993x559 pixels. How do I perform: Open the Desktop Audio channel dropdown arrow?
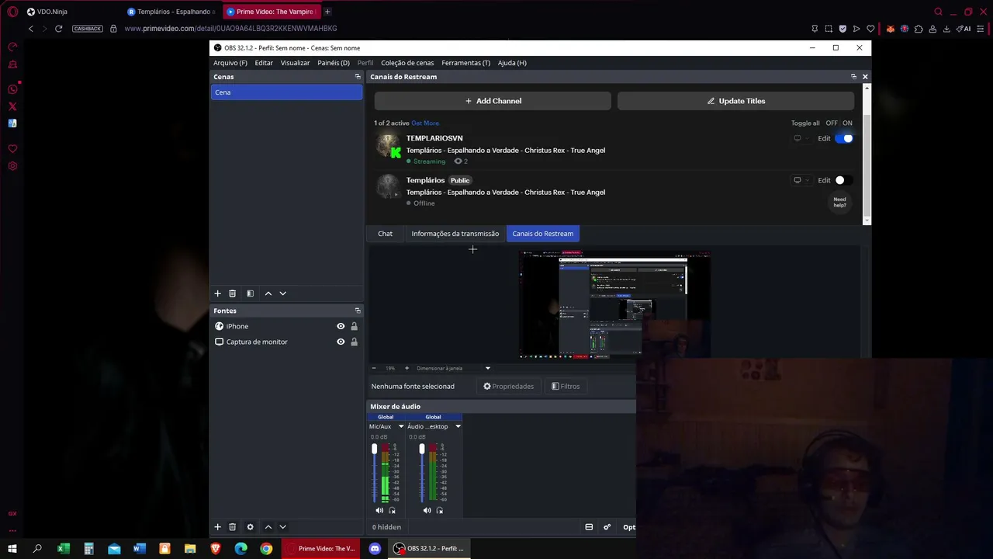(x=458, y=426)
